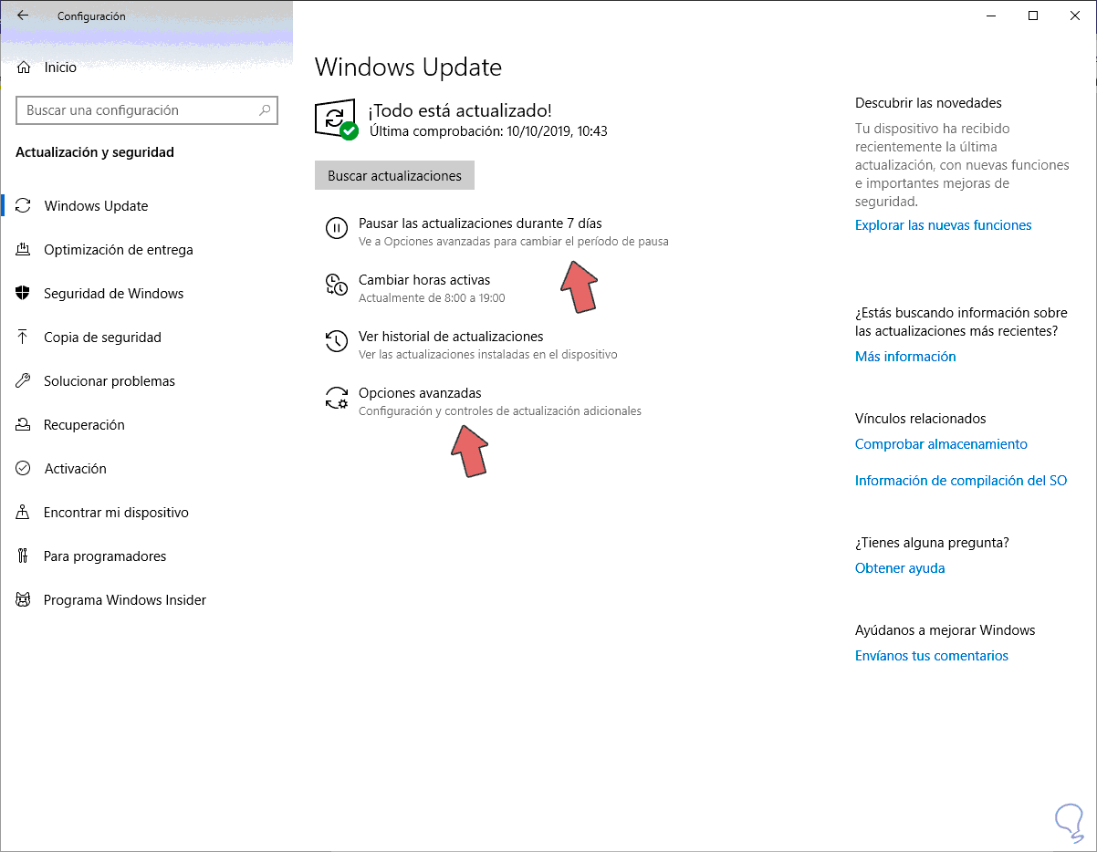The width and height of the screenshot is (1097, 852).
Task: Click the Optimización de entrega icon
Action: (x=24, y=250)
